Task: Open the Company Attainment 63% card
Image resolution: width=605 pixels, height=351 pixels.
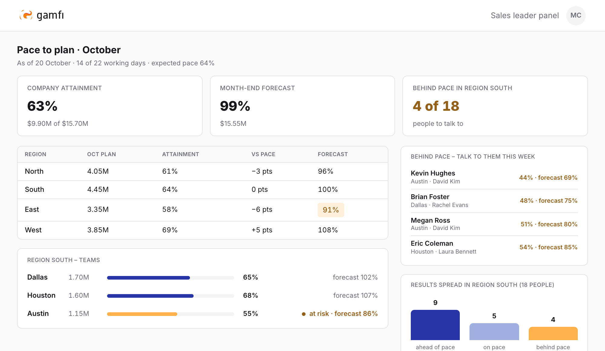Action: coord(110,106)
